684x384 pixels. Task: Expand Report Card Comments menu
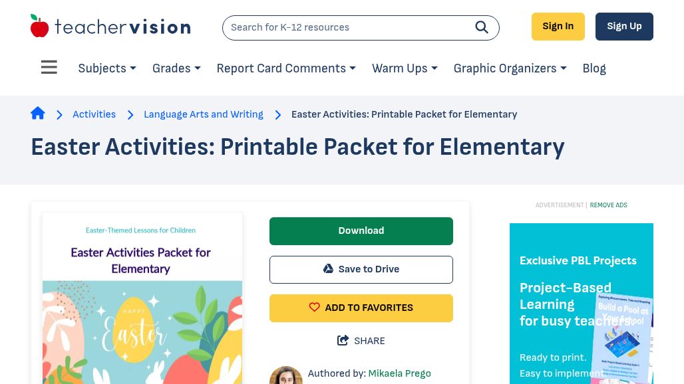[286, 68]
